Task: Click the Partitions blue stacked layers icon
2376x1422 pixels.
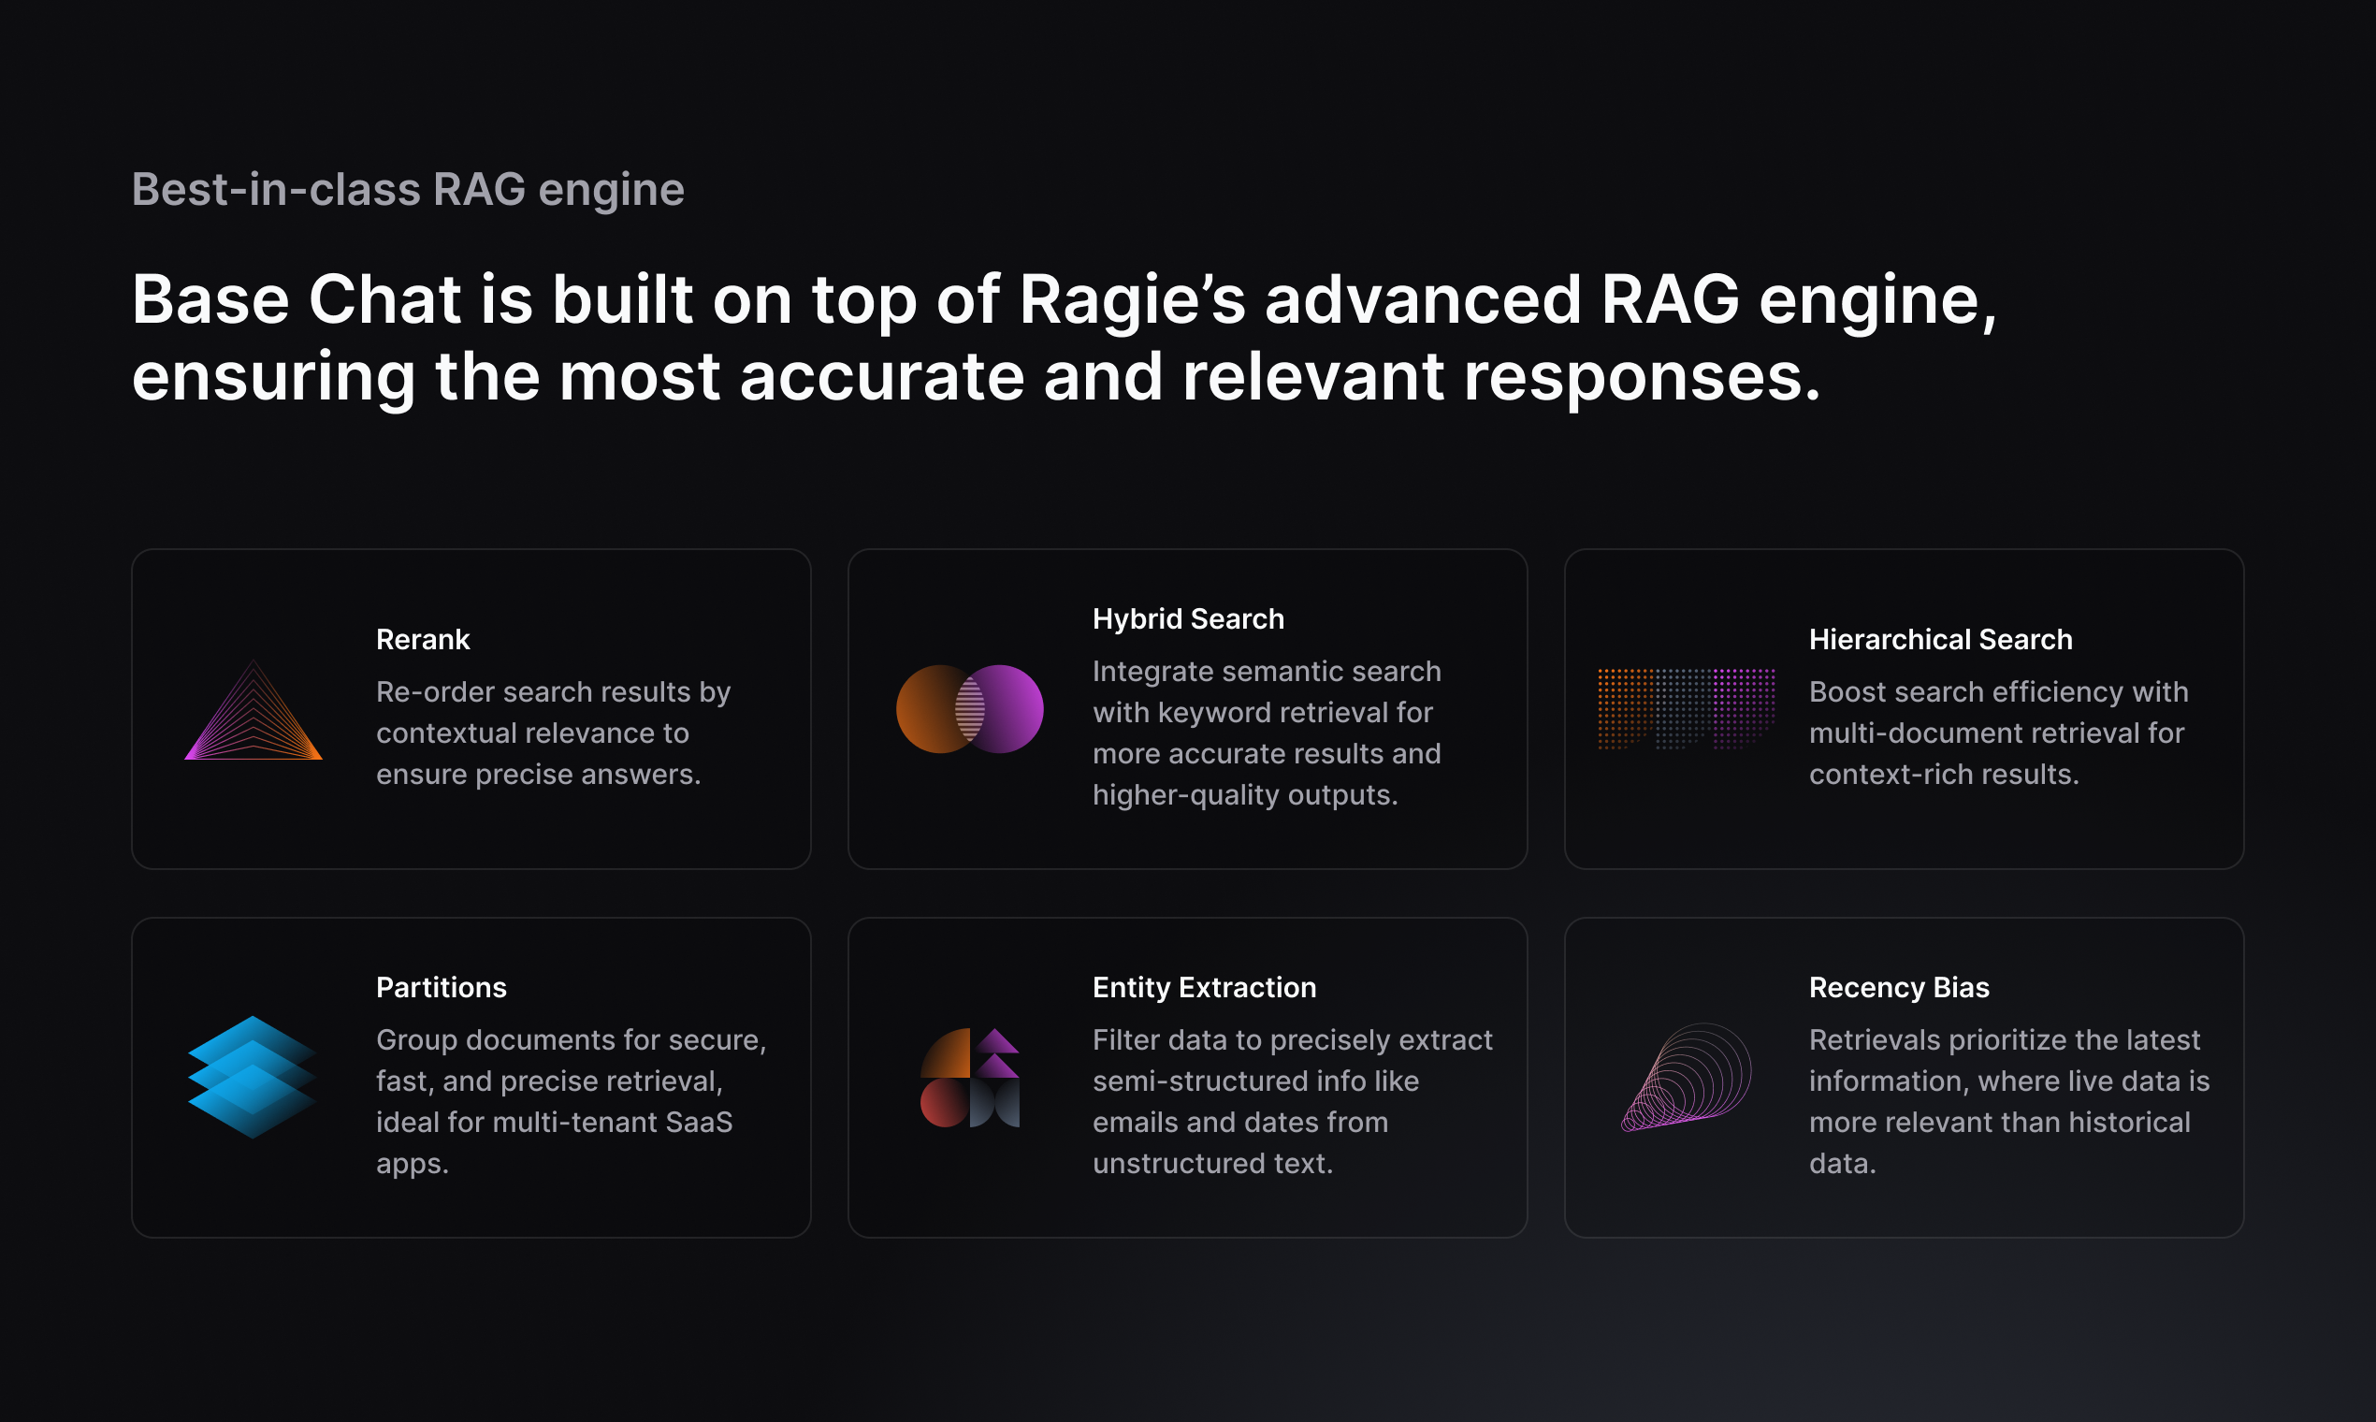Action: coord(253,1077)
